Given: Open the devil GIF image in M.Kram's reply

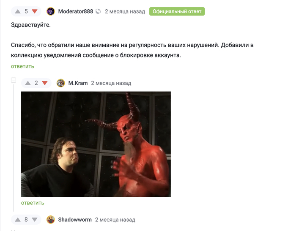Looking at the screenshot, I should click(x=96, y=144).
